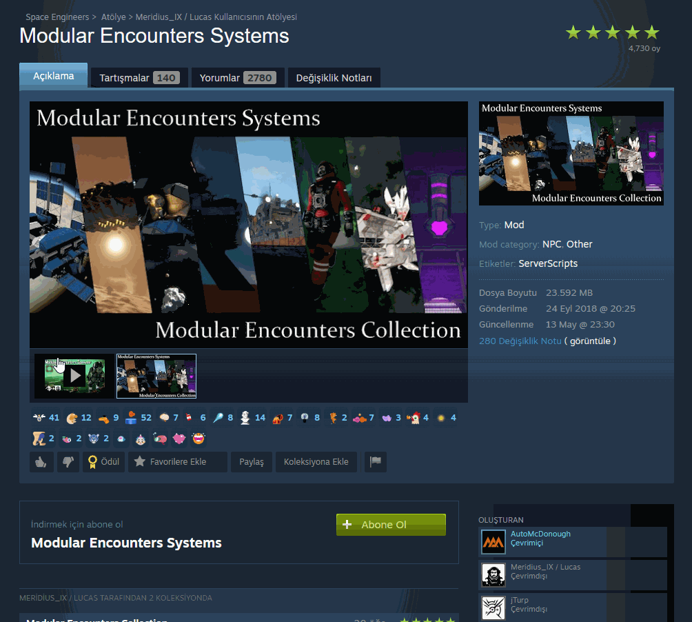Click the small UFO award icon
The height and width of the screenshot is (622, 692).
121,439
